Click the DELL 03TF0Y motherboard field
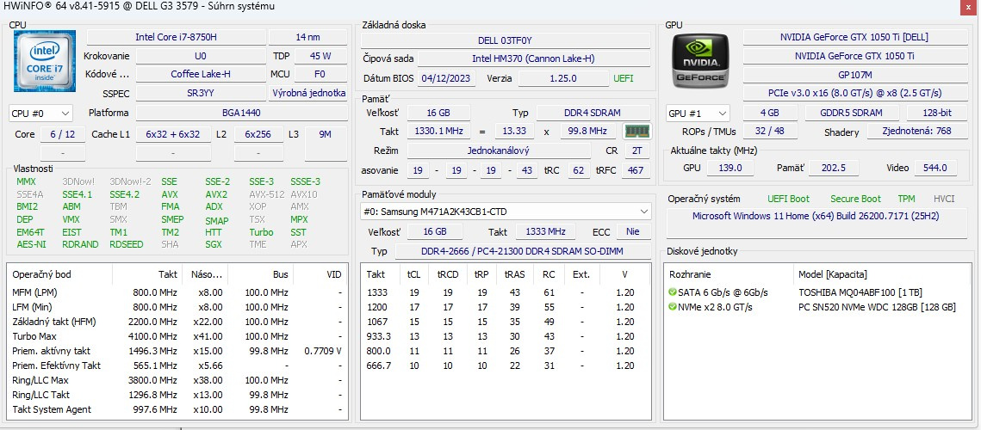Viewport: 981px width, 430px height. coord(505,40)
